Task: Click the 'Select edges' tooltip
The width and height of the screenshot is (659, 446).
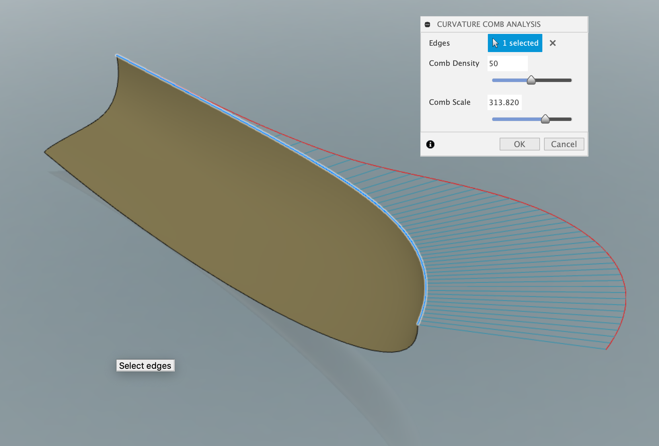Action: point(145,365)
